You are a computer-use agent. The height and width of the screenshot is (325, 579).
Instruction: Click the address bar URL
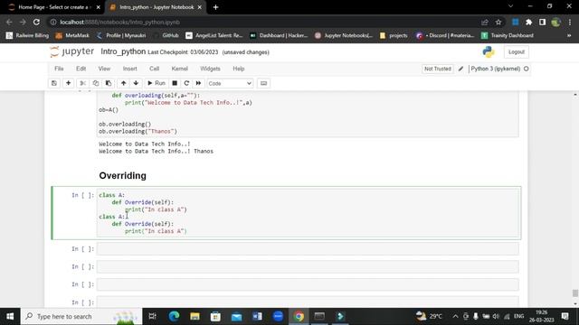[120, 22]
